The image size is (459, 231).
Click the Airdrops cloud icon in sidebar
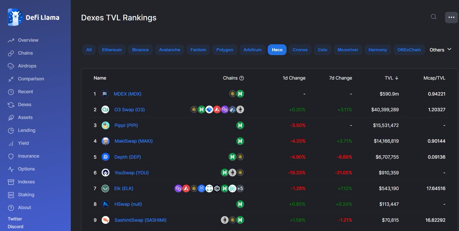(x=11, y=66)
